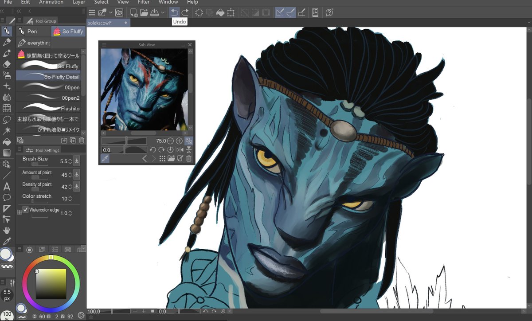Open the Window menu
Image resolution: width=532 pixels, height=321 pixels.
point(168,2)
